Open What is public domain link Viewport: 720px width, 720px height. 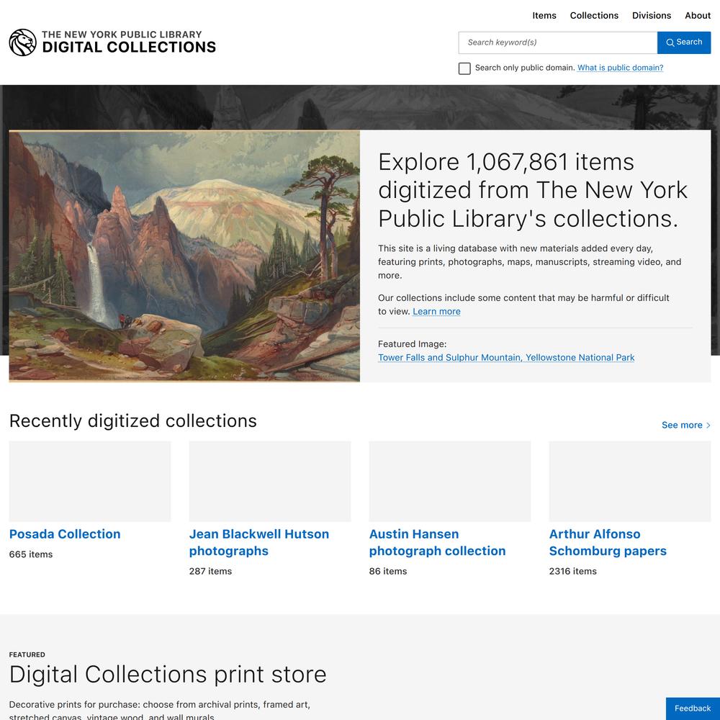pyautogui.click(x=620, y=68)
